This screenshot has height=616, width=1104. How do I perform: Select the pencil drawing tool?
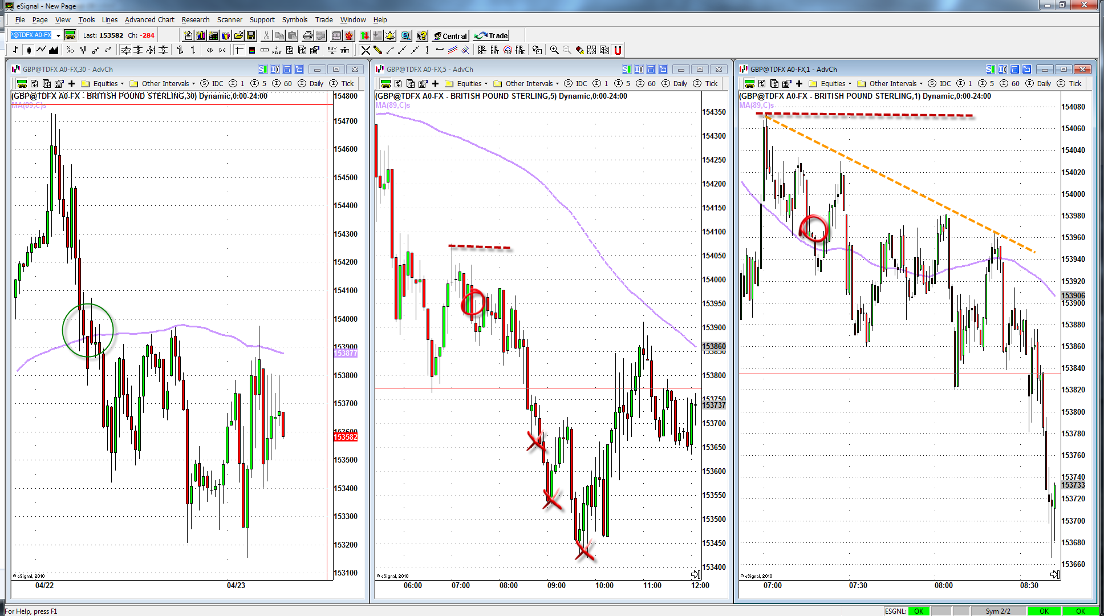click(378, 50)
